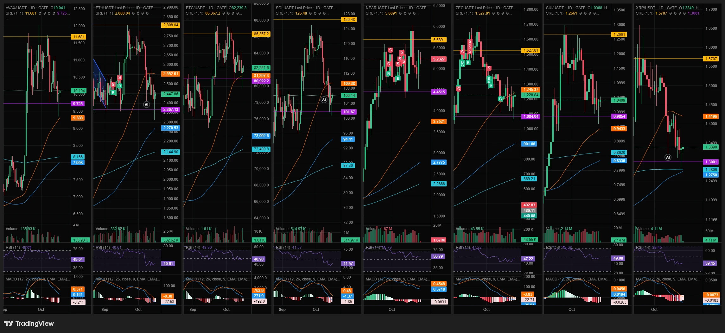
Task: Click the purple 2,367.13 price tag in ETH chart
Action: pos(171,110)
